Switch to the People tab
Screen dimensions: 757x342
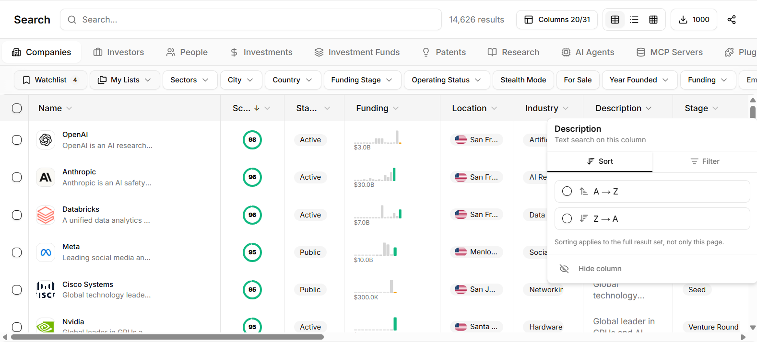pos(187,52)
